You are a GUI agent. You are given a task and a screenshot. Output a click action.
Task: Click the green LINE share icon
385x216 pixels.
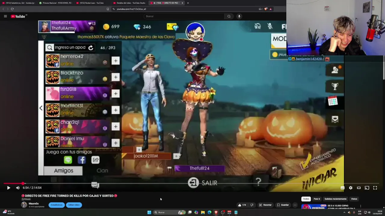coord(68,160)
